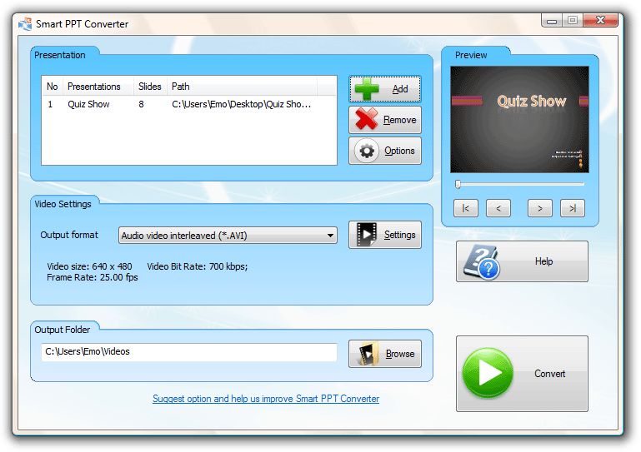This screenshot has height=452, width=641.
Task: Open the suggest option and improve link
Action: click(x=266, y=399)
